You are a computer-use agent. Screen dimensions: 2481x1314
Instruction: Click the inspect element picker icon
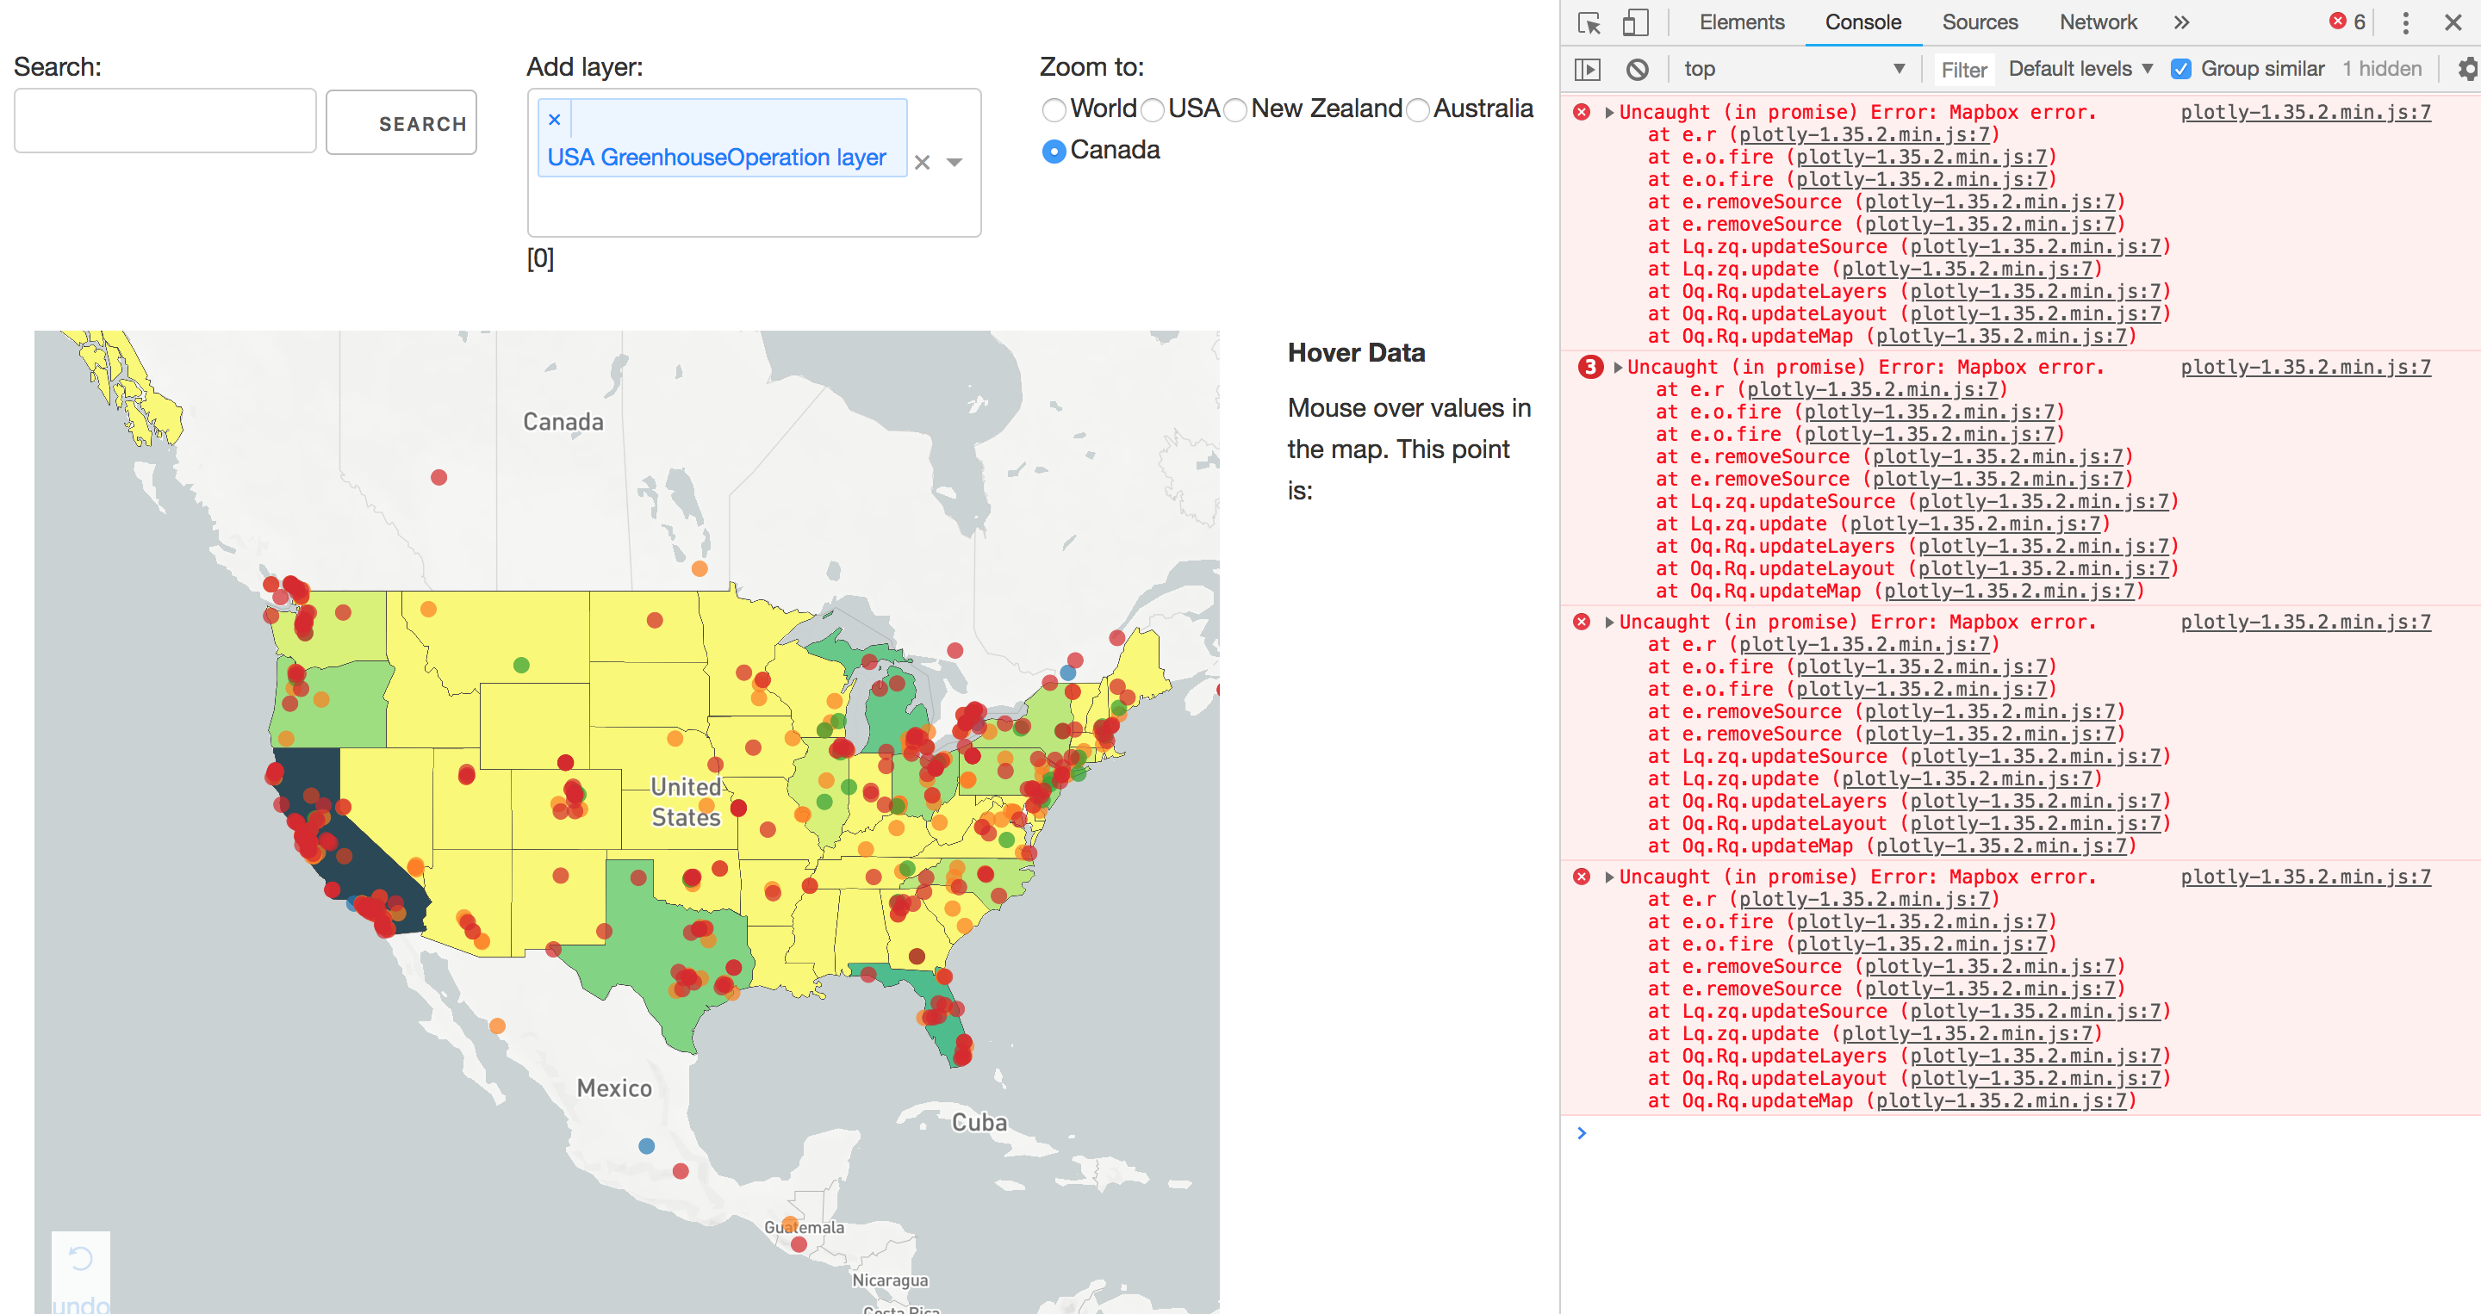pos(1589,22)
